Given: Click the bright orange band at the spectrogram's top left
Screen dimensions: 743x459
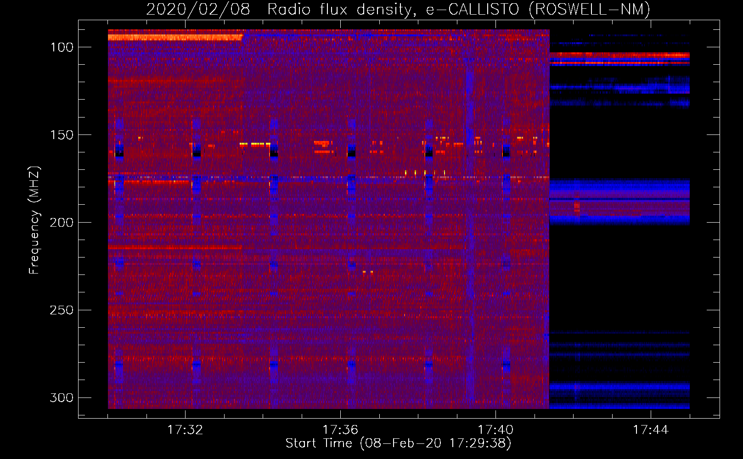Looking at the screenshot, I should [175, 37].
